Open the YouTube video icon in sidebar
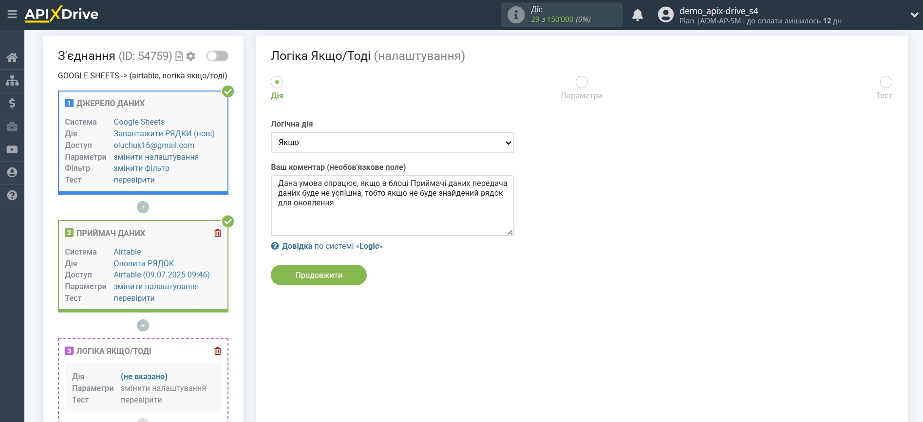The image size is (923, 422). tap(12, 149)
